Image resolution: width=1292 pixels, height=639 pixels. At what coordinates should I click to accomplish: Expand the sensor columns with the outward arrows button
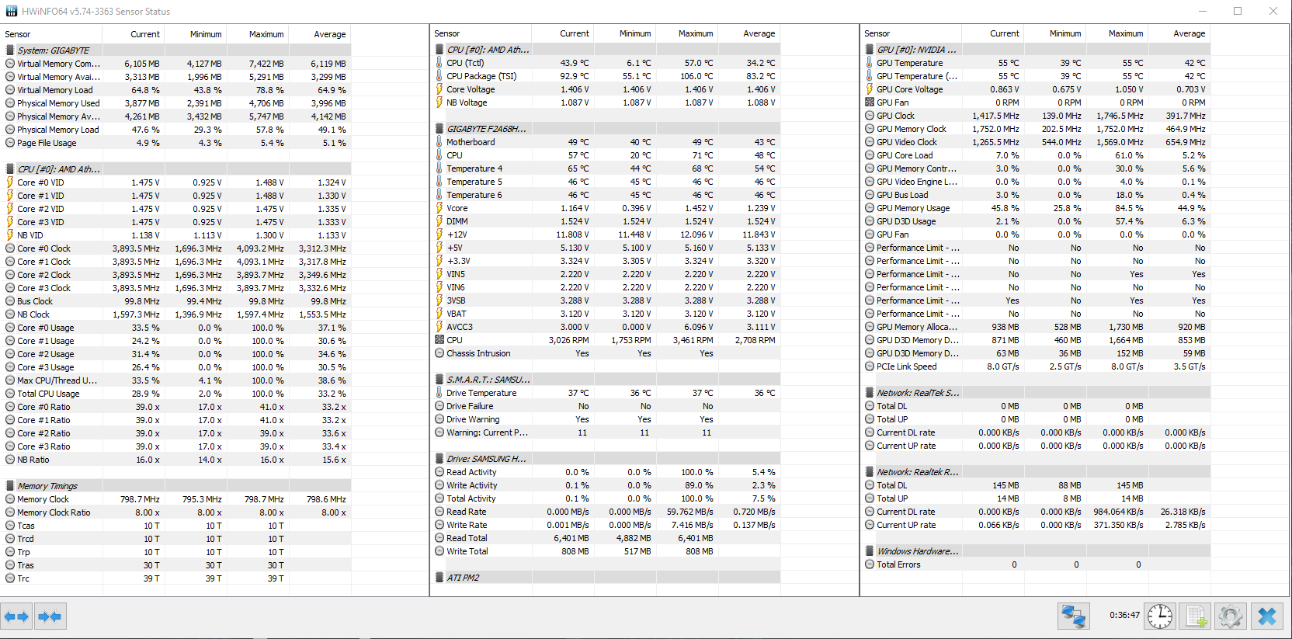16,617
